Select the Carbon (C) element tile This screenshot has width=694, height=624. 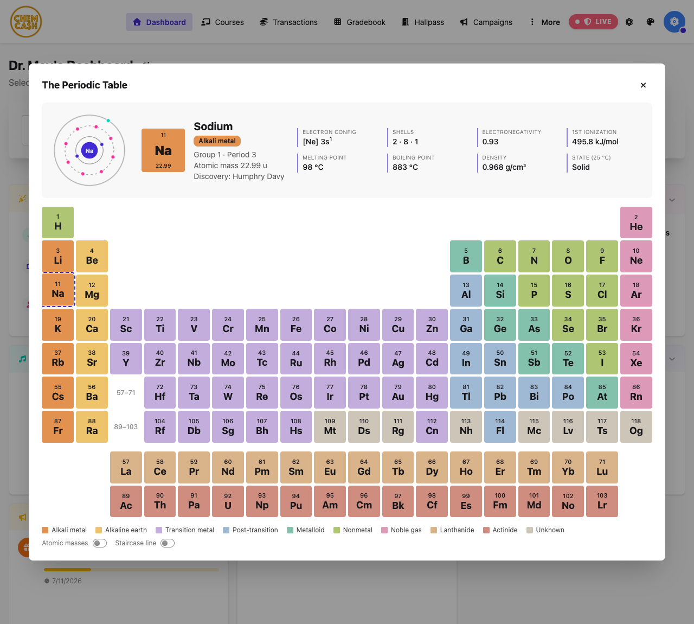point(500,256)
